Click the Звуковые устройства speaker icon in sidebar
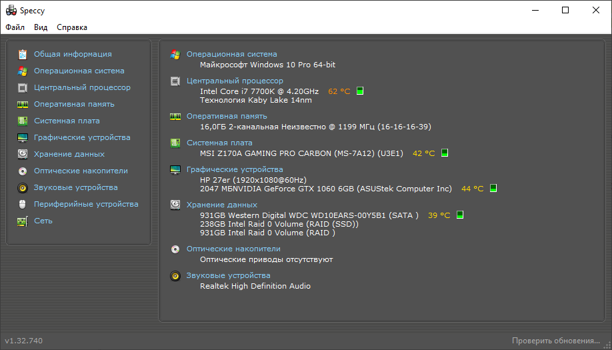The height and width of the screenshot is (350, 612). coord(23,187)
